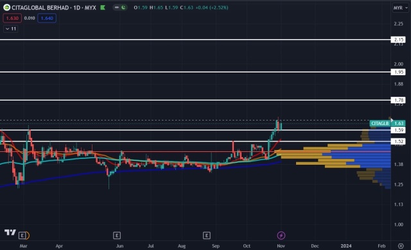Image resolution: width=411 pixels, height=250 pixels.
Task: Open earnings marker E near March
Action: point(22,236)
